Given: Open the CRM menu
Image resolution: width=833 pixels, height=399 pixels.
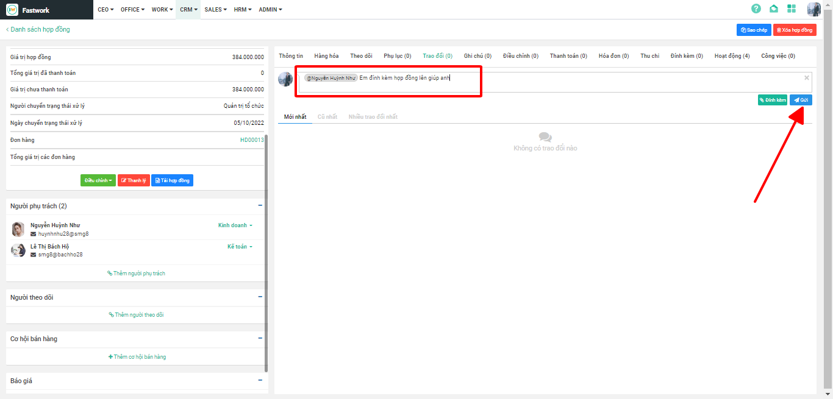Looking at the screenshot, I should [x=188, y=10].
